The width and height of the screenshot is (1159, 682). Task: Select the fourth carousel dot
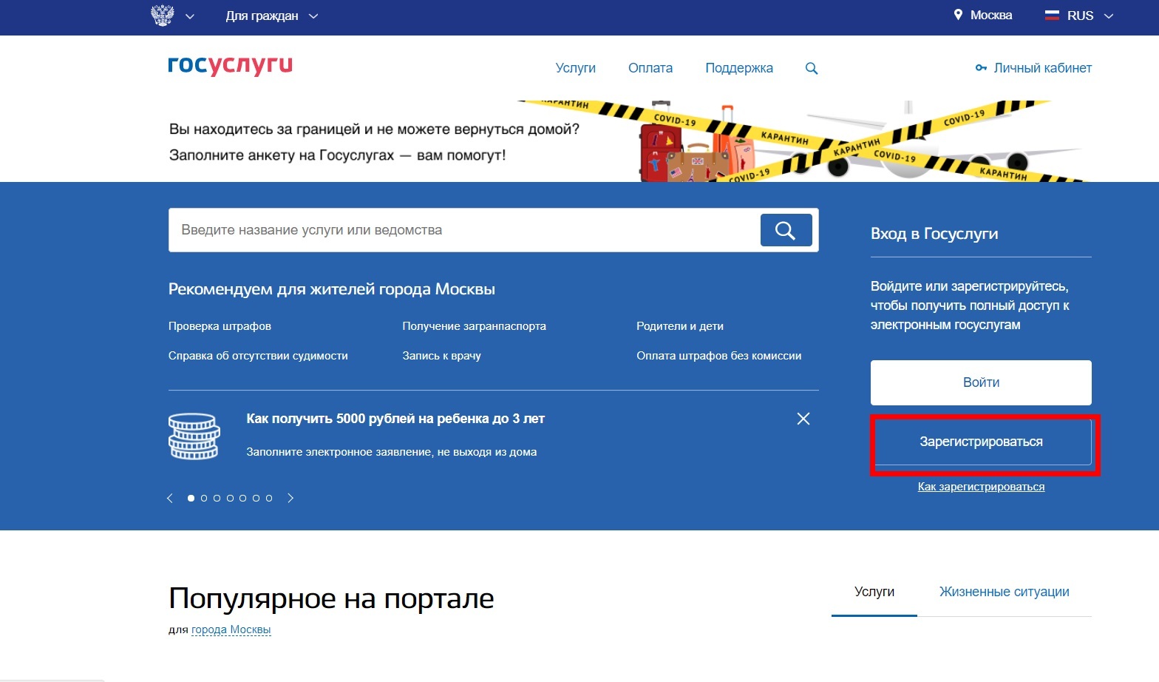(x=230, y=499)
